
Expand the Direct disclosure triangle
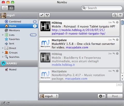pyautogui.click(x=3, y=48)
